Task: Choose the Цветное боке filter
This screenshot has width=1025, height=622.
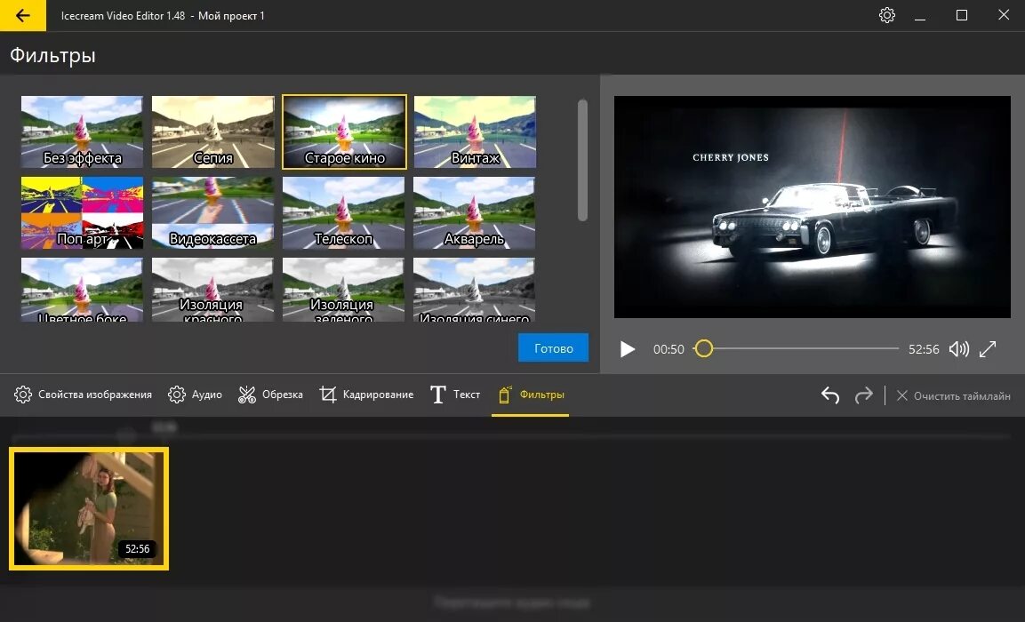Action: tap(82, 290)
